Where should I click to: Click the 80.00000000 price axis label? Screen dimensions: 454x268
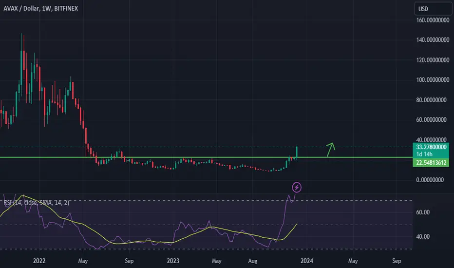(432, 100)
